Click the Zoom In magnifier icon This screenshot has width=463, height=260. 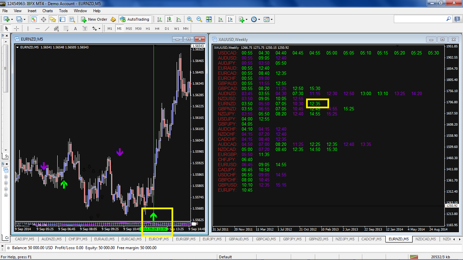tap(190, 19)
